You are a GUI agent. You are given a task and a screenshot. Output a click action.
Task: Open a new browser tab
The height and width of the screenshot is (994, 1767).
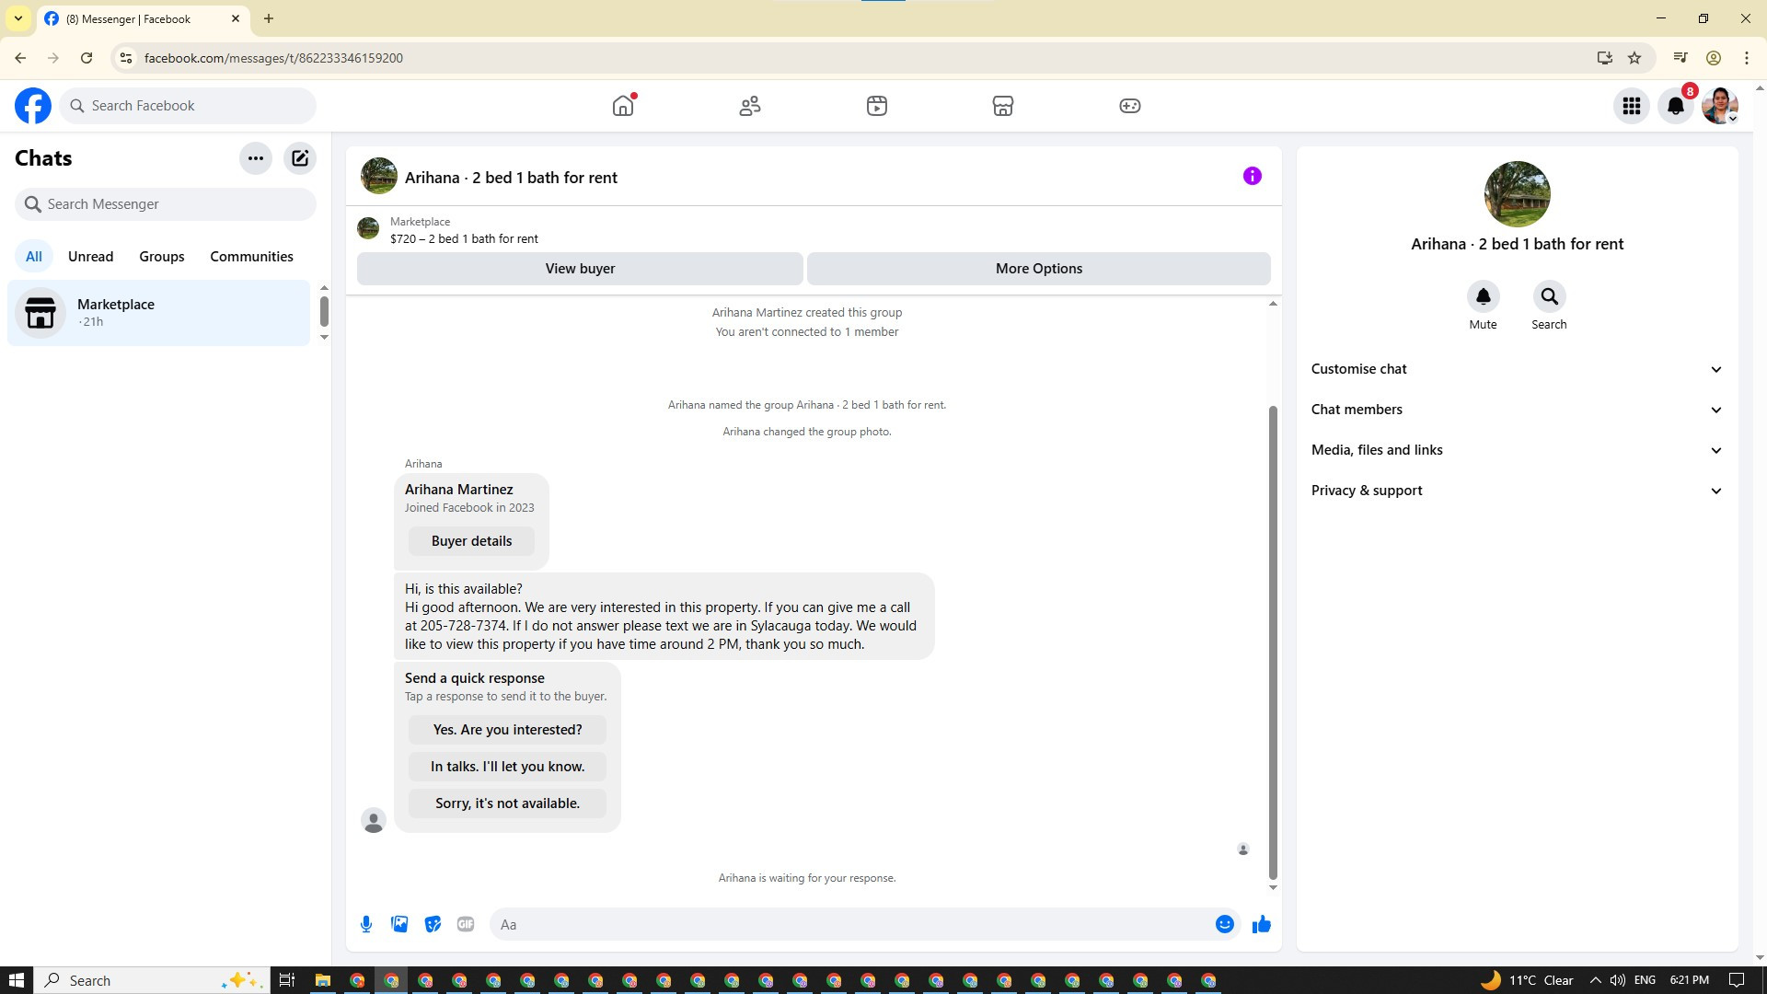[x=269, y=18]
